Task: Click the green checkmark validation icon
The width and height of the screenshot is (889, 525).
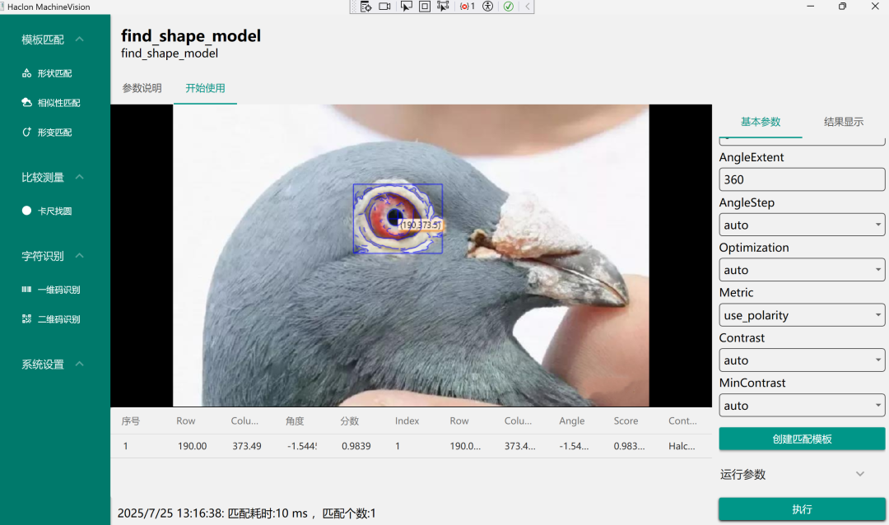Action: (x=509, y=7)
